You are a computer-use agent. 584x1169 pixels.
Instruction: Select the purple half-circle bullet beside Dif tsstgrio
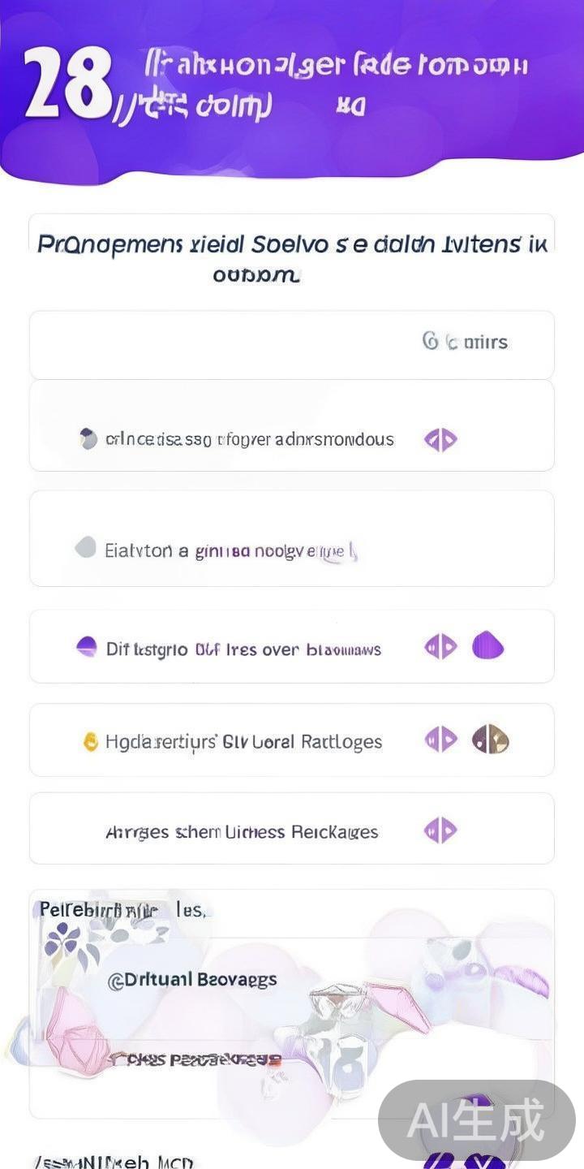point(86,647)
